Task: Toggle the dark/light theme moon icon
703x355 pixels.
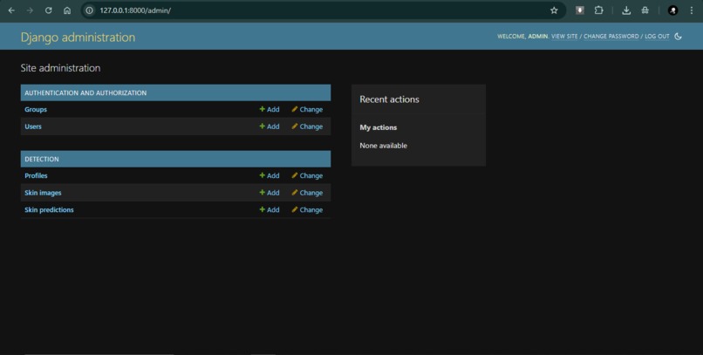Action: point(678,37)
